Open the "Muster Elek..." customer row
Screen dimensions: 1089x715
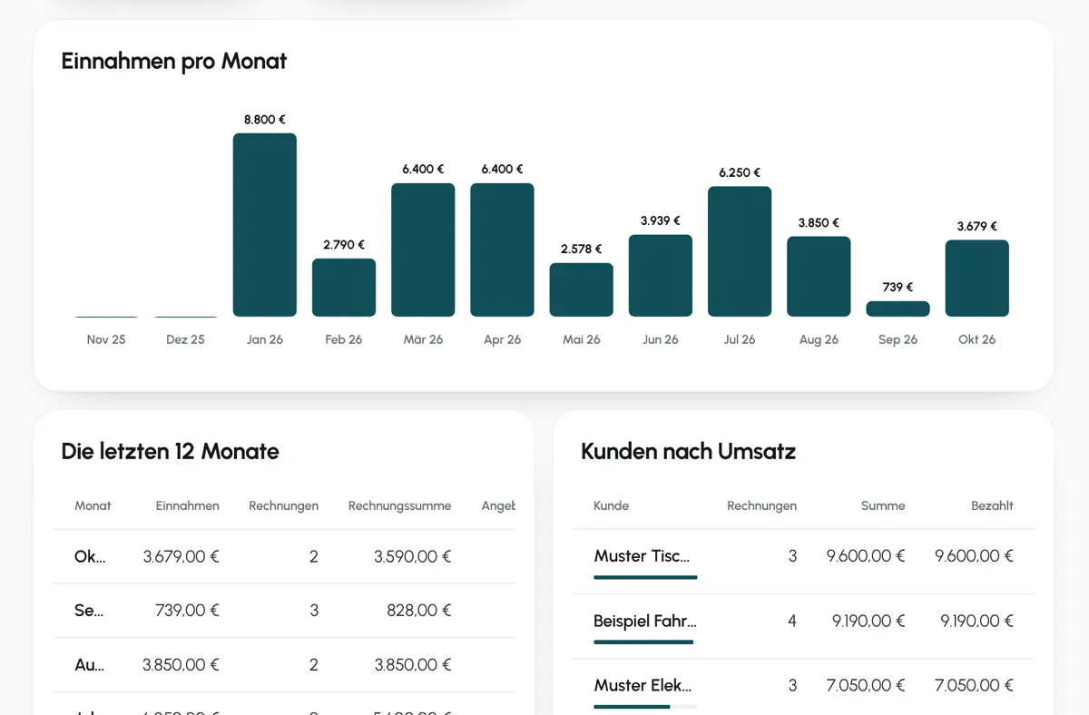pyautogui.click(x=803, y=687)
